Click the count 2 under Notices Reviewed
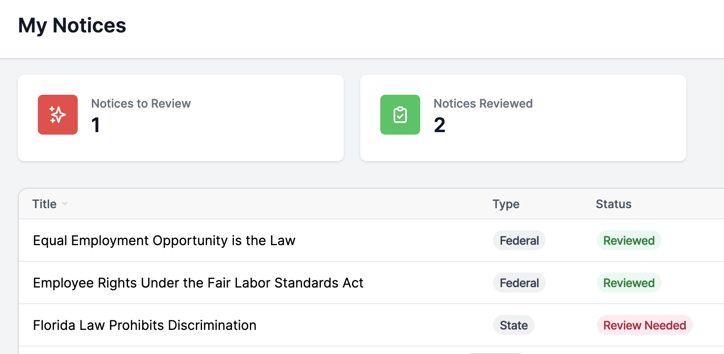724x354 pixels. 440,125
